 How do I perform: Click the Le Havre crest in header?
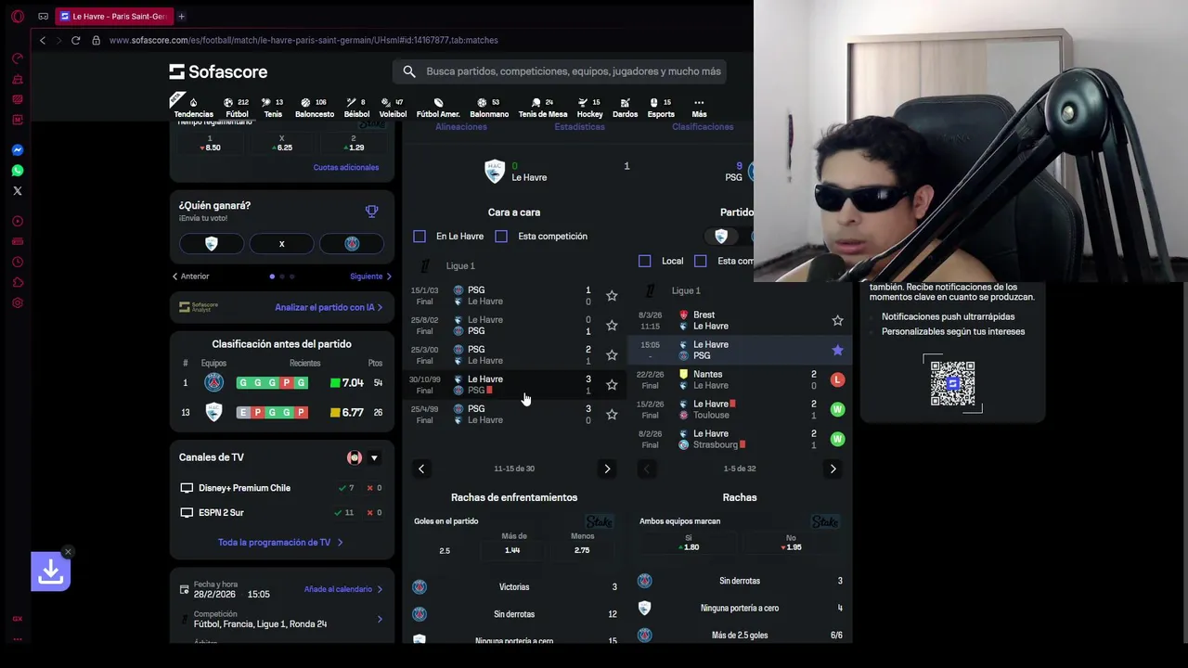click(494, 171)
